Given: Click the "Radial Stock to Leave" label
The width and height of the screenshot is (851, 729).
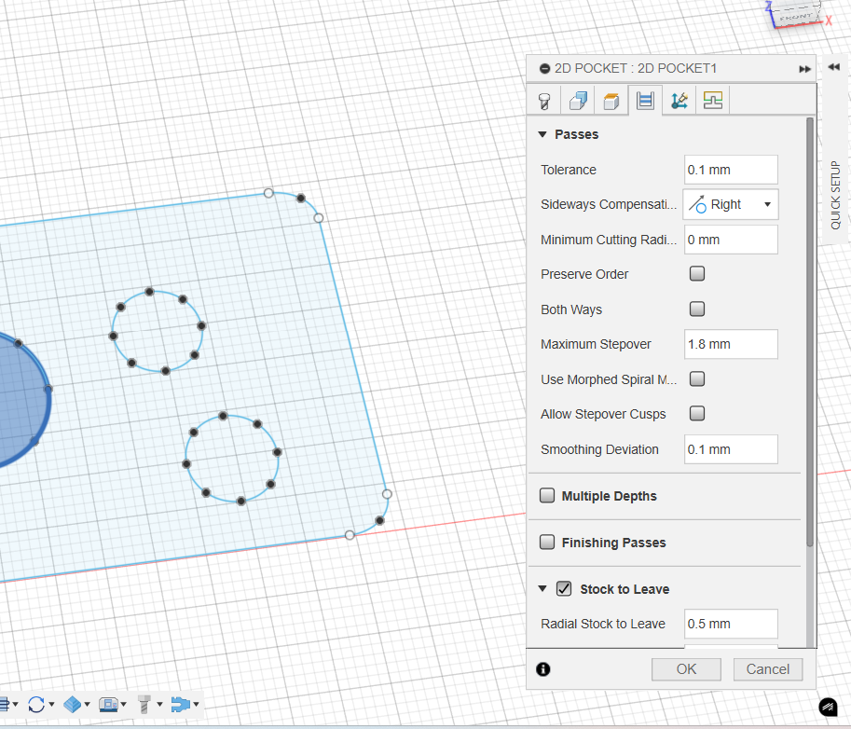Looking at the screenshot, I should pyautogui.click(x=603, y=624).
